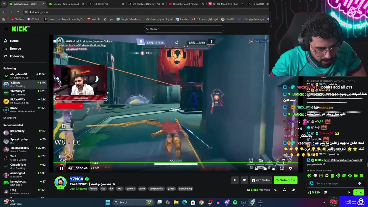This screenshot has height=207, width=368.
Task: Open Trainwreckstv recommended channel
Action: pyautogui.click(x=24, y=149)
